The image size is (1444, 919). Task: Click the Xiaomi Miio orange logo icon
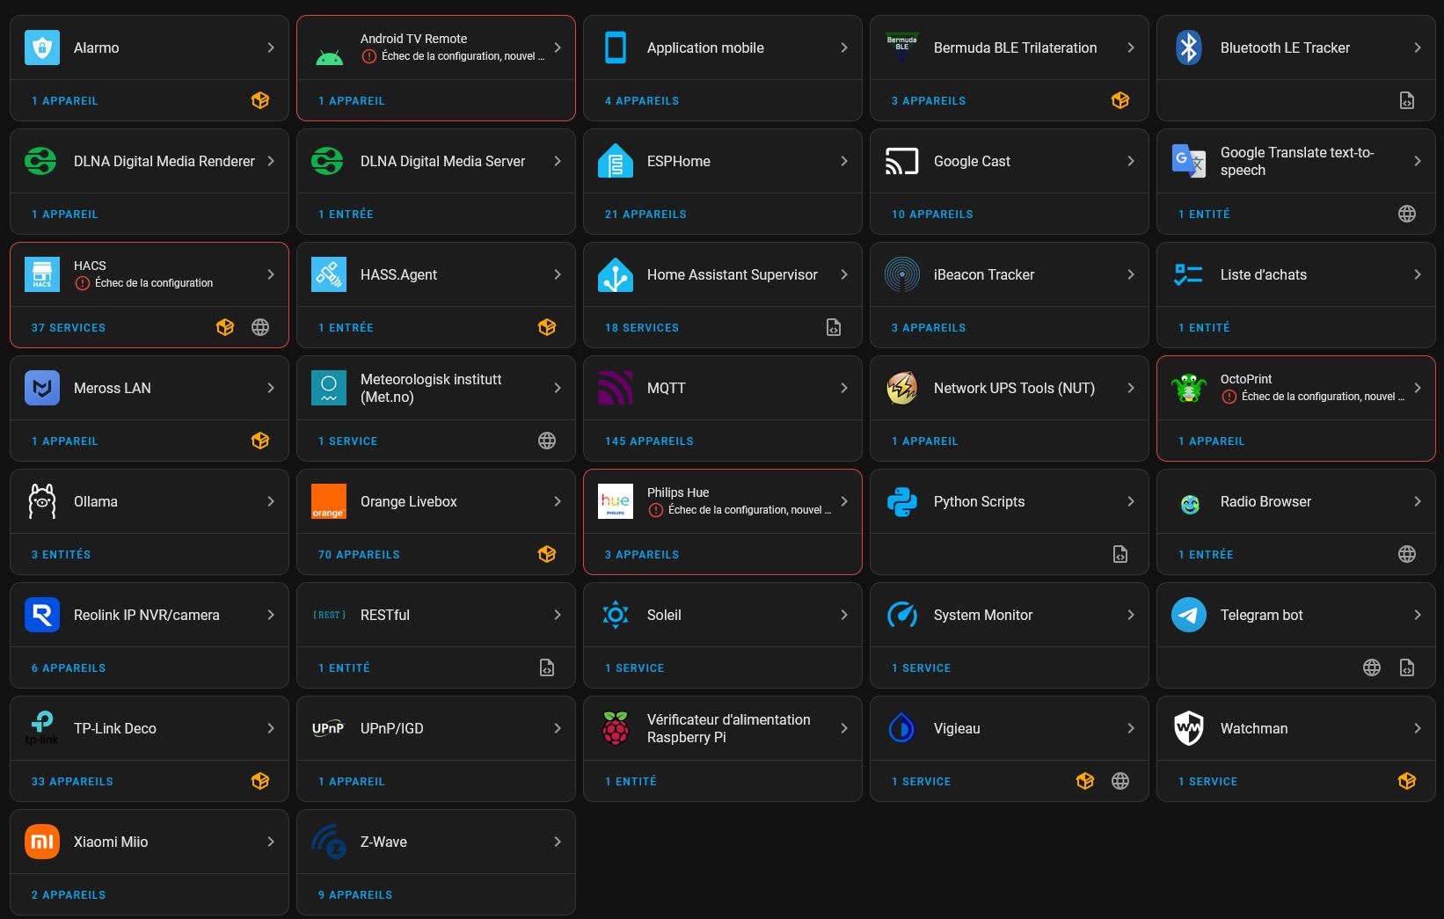pyautogui.click(x=42, y=842)
